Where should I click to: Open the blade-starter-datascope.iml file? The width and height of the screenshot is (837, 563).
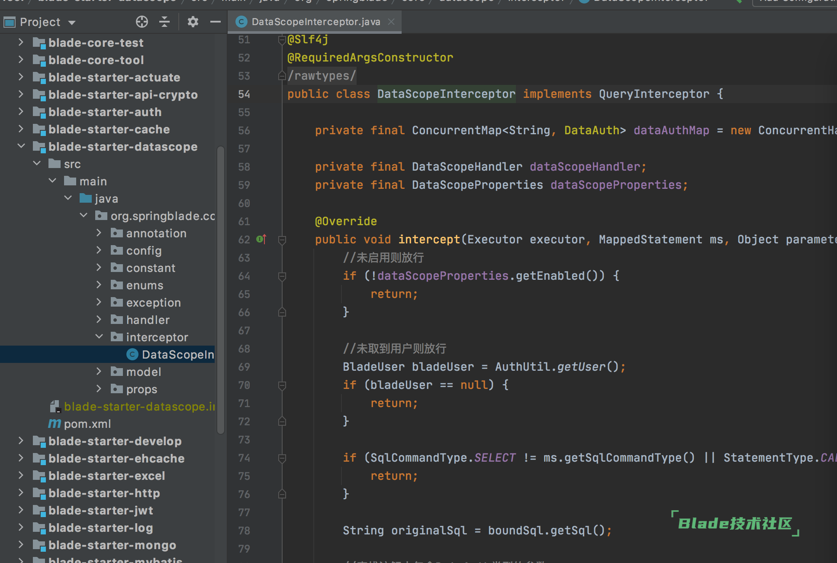coord(139,406)
